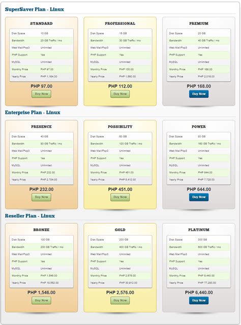This screenshot has width=241, height=325.
Task: Click the large 'PHP 644.00' price
Action: 199,189
